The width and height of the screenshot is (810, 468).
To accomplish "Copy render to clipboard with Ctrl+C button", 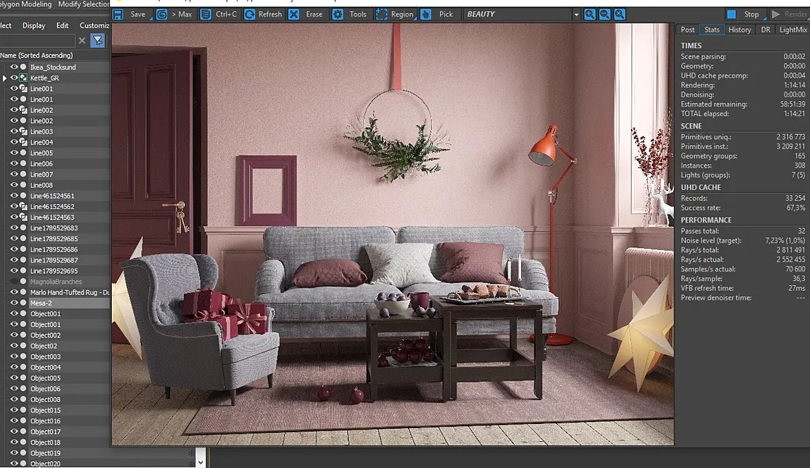I will coord(220,14).
